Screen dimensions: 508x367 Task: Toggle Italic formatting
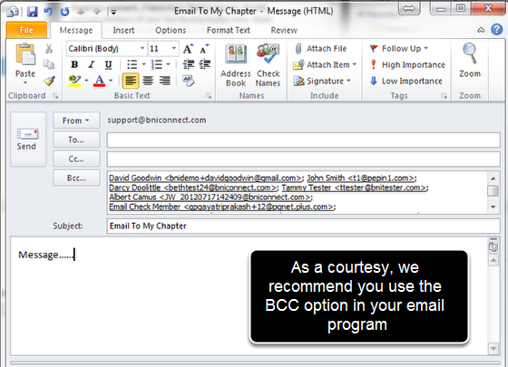tap(92, 64)
